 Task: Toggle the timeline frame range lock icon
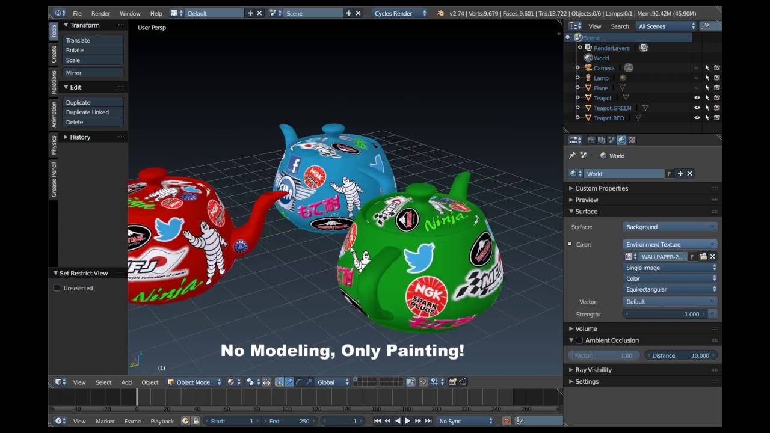(x=196, y=421)
